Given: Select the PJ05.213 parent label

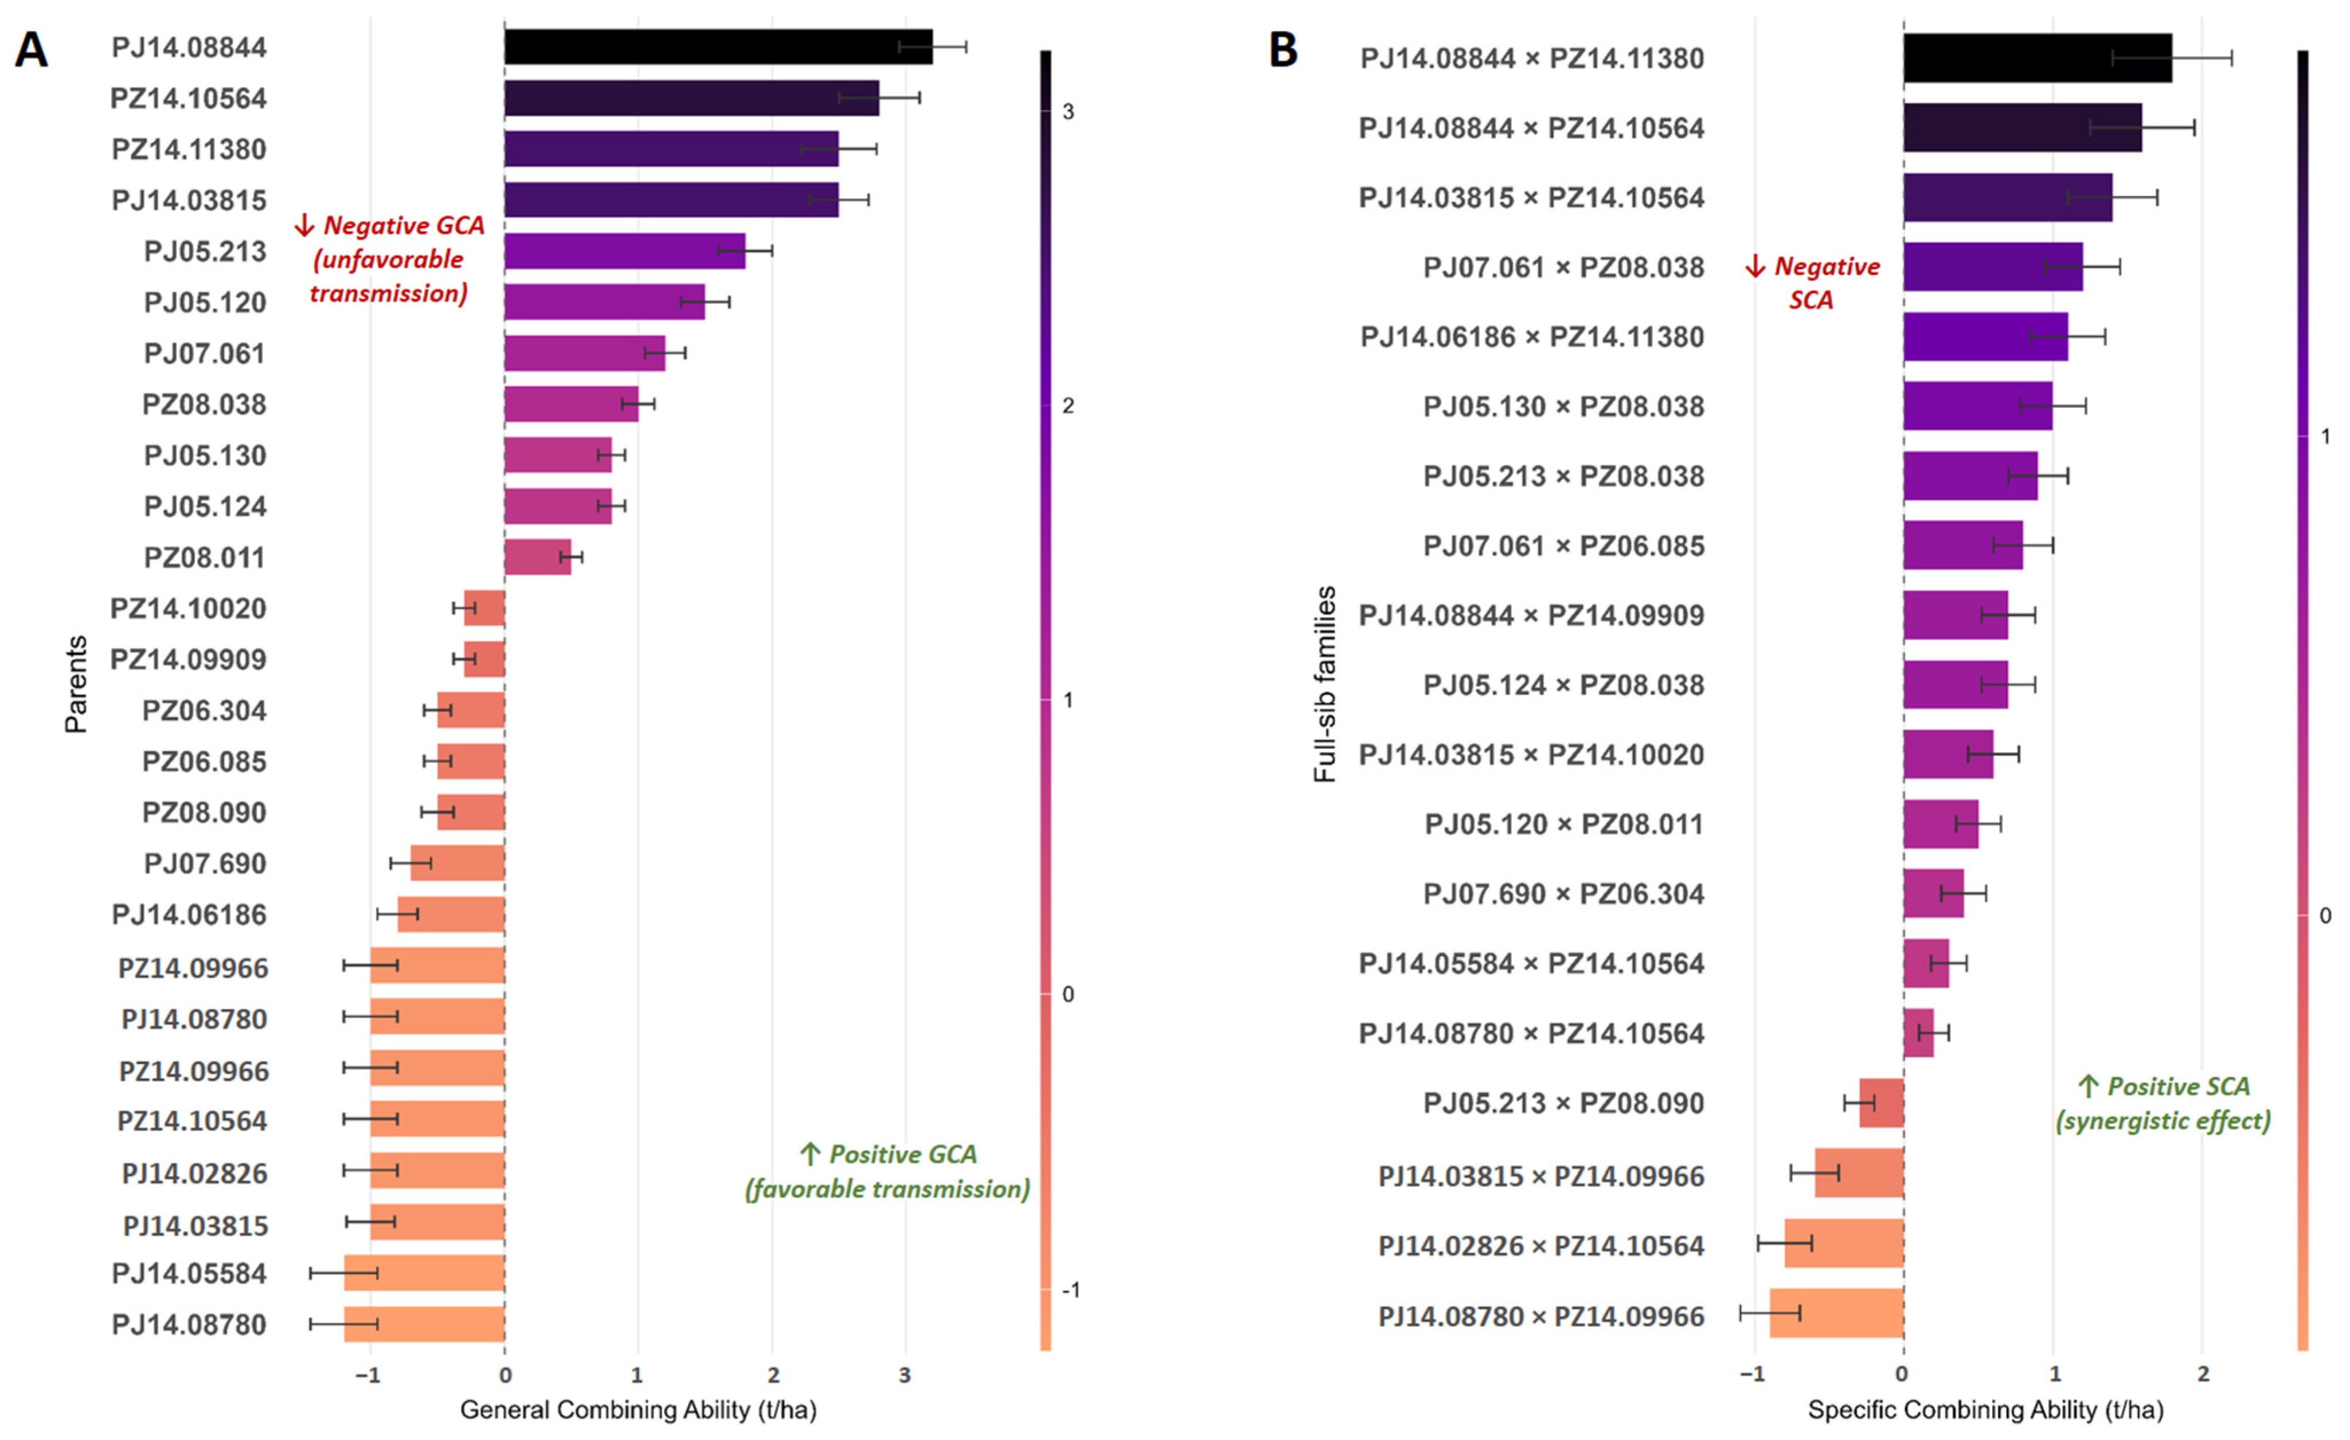Looking at the screenshot, I should 205,252.
